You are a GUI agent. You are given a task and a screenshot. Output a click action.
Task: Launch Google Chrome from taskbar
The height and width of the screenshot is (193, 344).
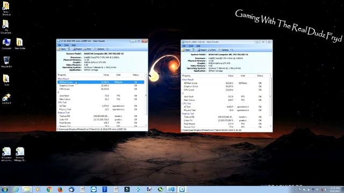pyautogui.click(x=49, y=189)
